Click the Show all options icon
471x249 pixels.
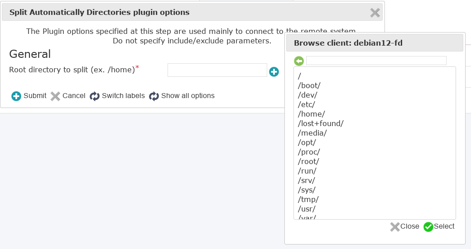(154, 96)
